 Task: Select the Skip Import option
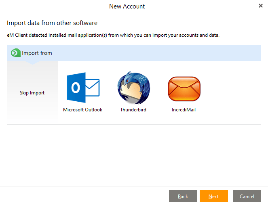(x=32, y=93)
